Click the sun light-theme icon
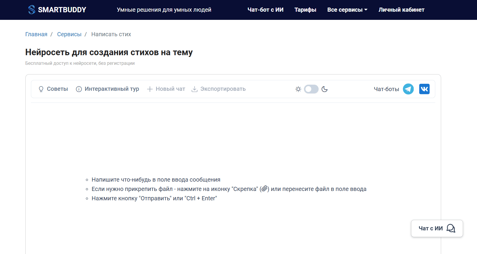Image resolution: width=477 pixels, height=254 pixels. [298, 89]
